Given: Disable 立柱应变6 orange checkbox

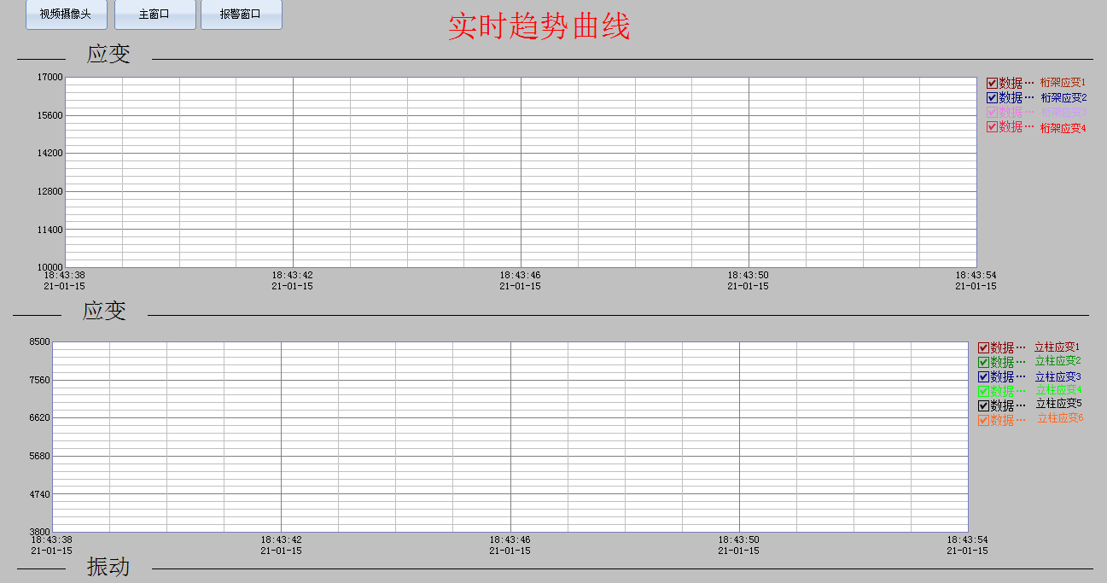Looking at the screenshot, I should (x=983, y=420).
